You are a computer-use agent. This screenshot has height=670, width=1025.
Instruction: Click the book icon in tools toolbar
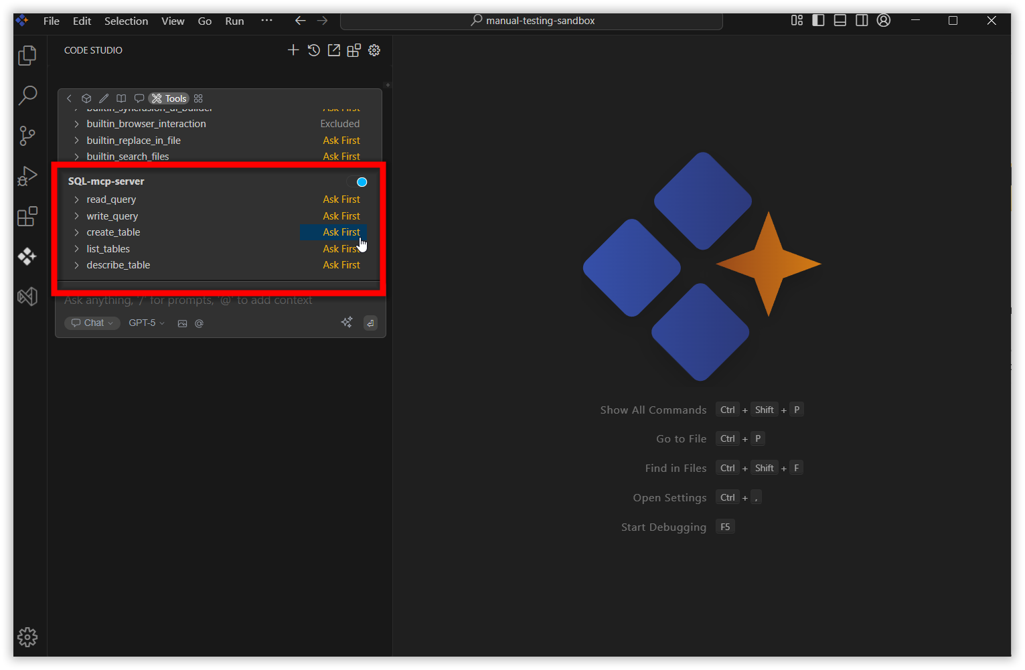coord(121,98)
